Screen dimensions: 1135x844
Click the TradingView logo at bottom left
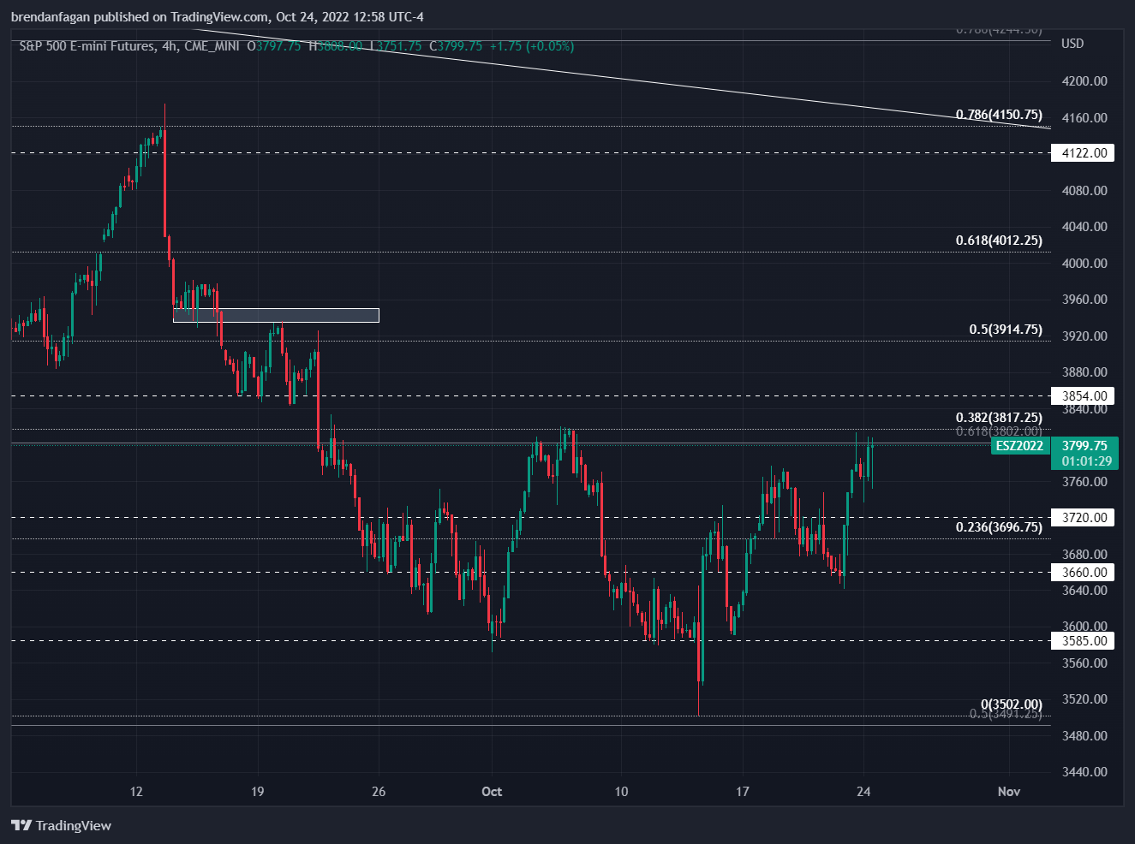pyautogui.click(x=62, y=825)
